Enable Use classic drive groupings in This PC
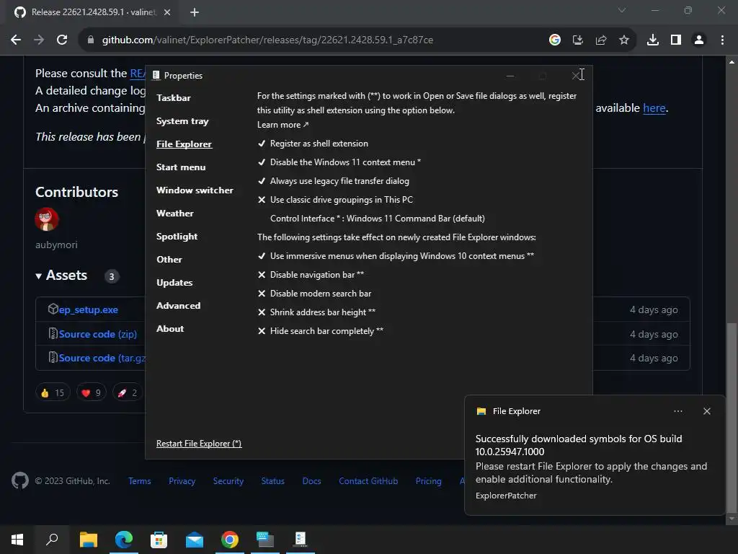The height and width of the screenshot is (554, 738). [x=335, y=200]
